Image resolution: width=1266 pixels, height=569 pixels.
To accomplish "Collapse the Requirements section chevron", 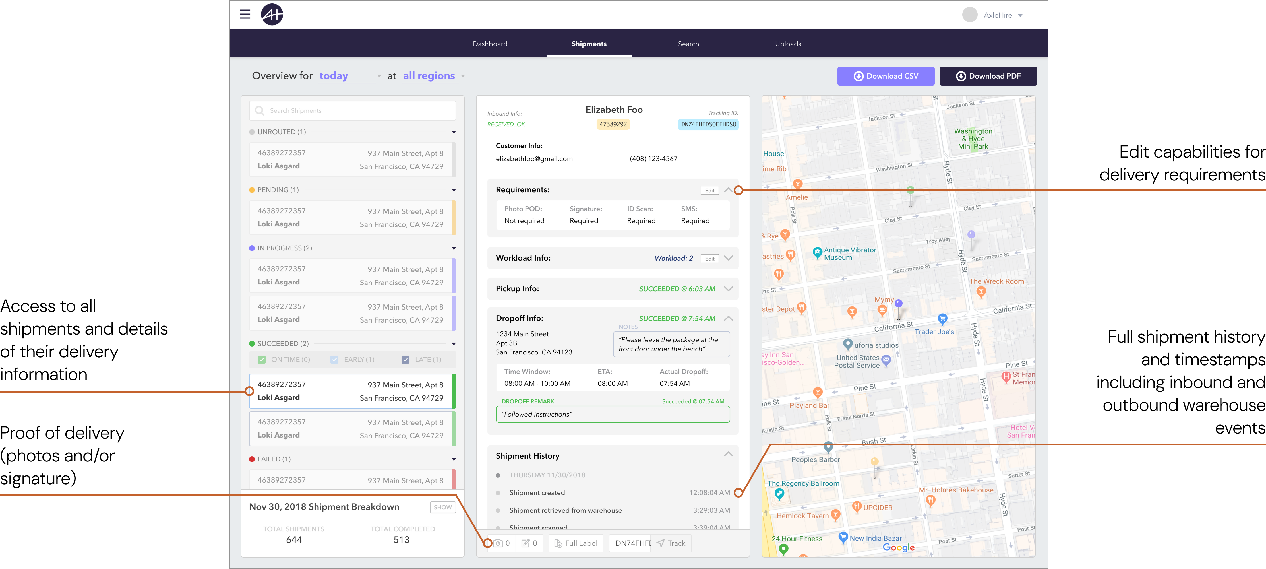I will click(x=728, y=190).
